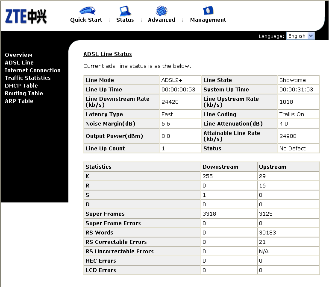Click the N/A upstream value
The height and width of the screenshot is (287, 329).
click(x=264, y=251)
